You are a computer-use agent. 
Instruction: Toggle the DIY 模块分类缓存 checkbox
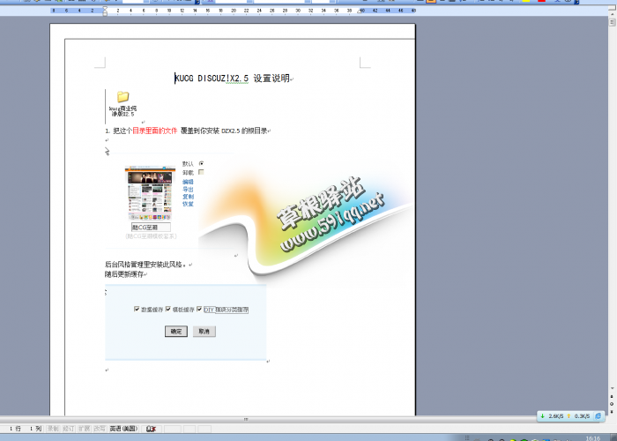coord(199,309)
